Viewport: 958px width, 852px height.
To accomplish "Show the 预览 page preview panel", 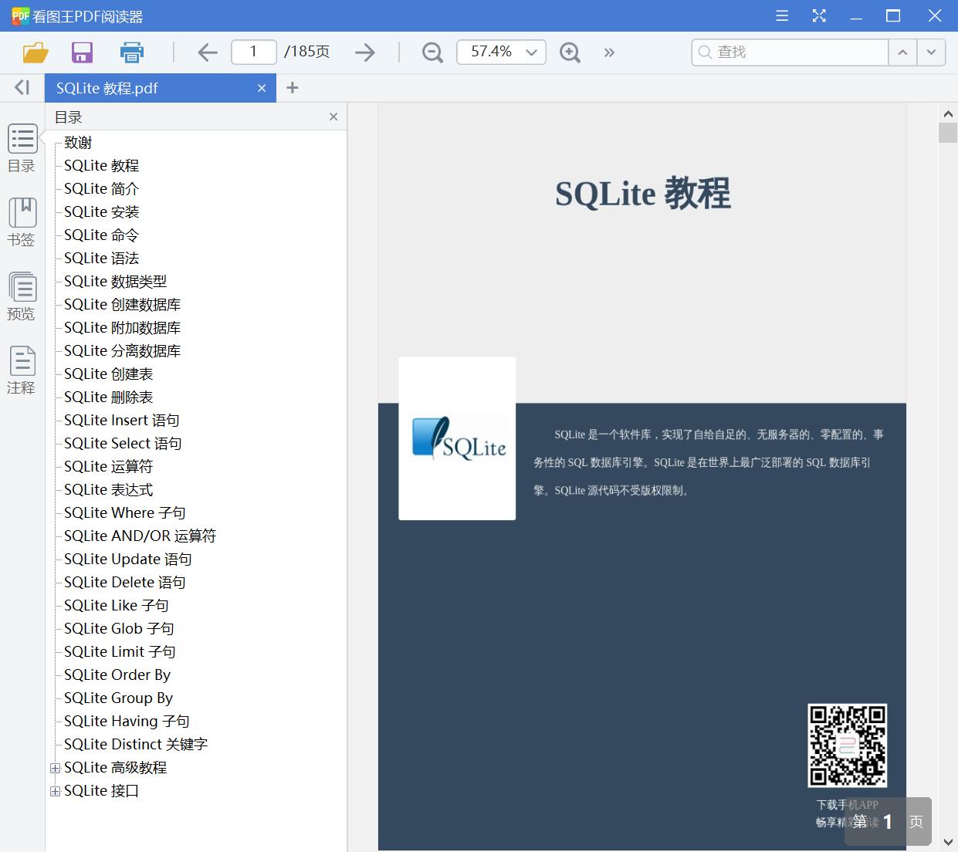I will [22, 297].
